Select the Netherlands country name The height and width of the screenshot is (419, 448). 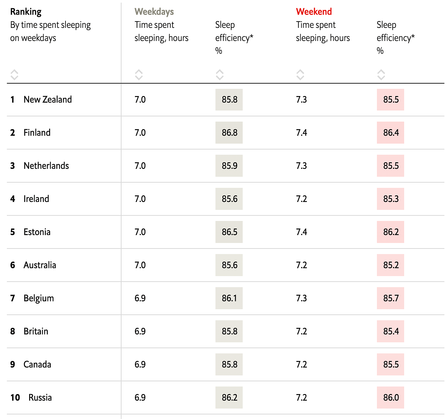(46, 166)
